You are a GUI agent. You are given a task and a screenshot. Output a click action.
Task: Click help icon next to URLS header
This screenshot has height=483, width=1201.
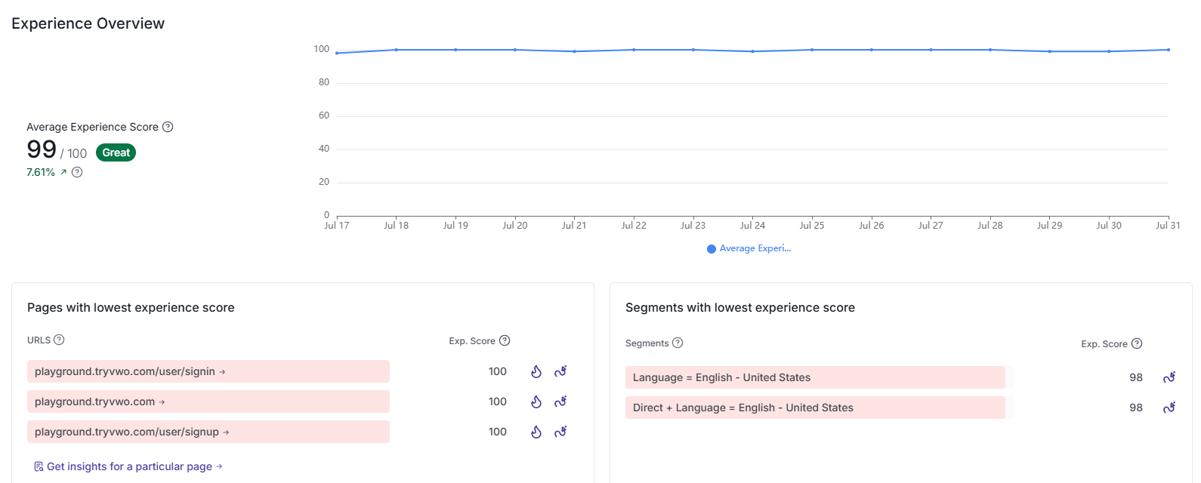point(59,340)
